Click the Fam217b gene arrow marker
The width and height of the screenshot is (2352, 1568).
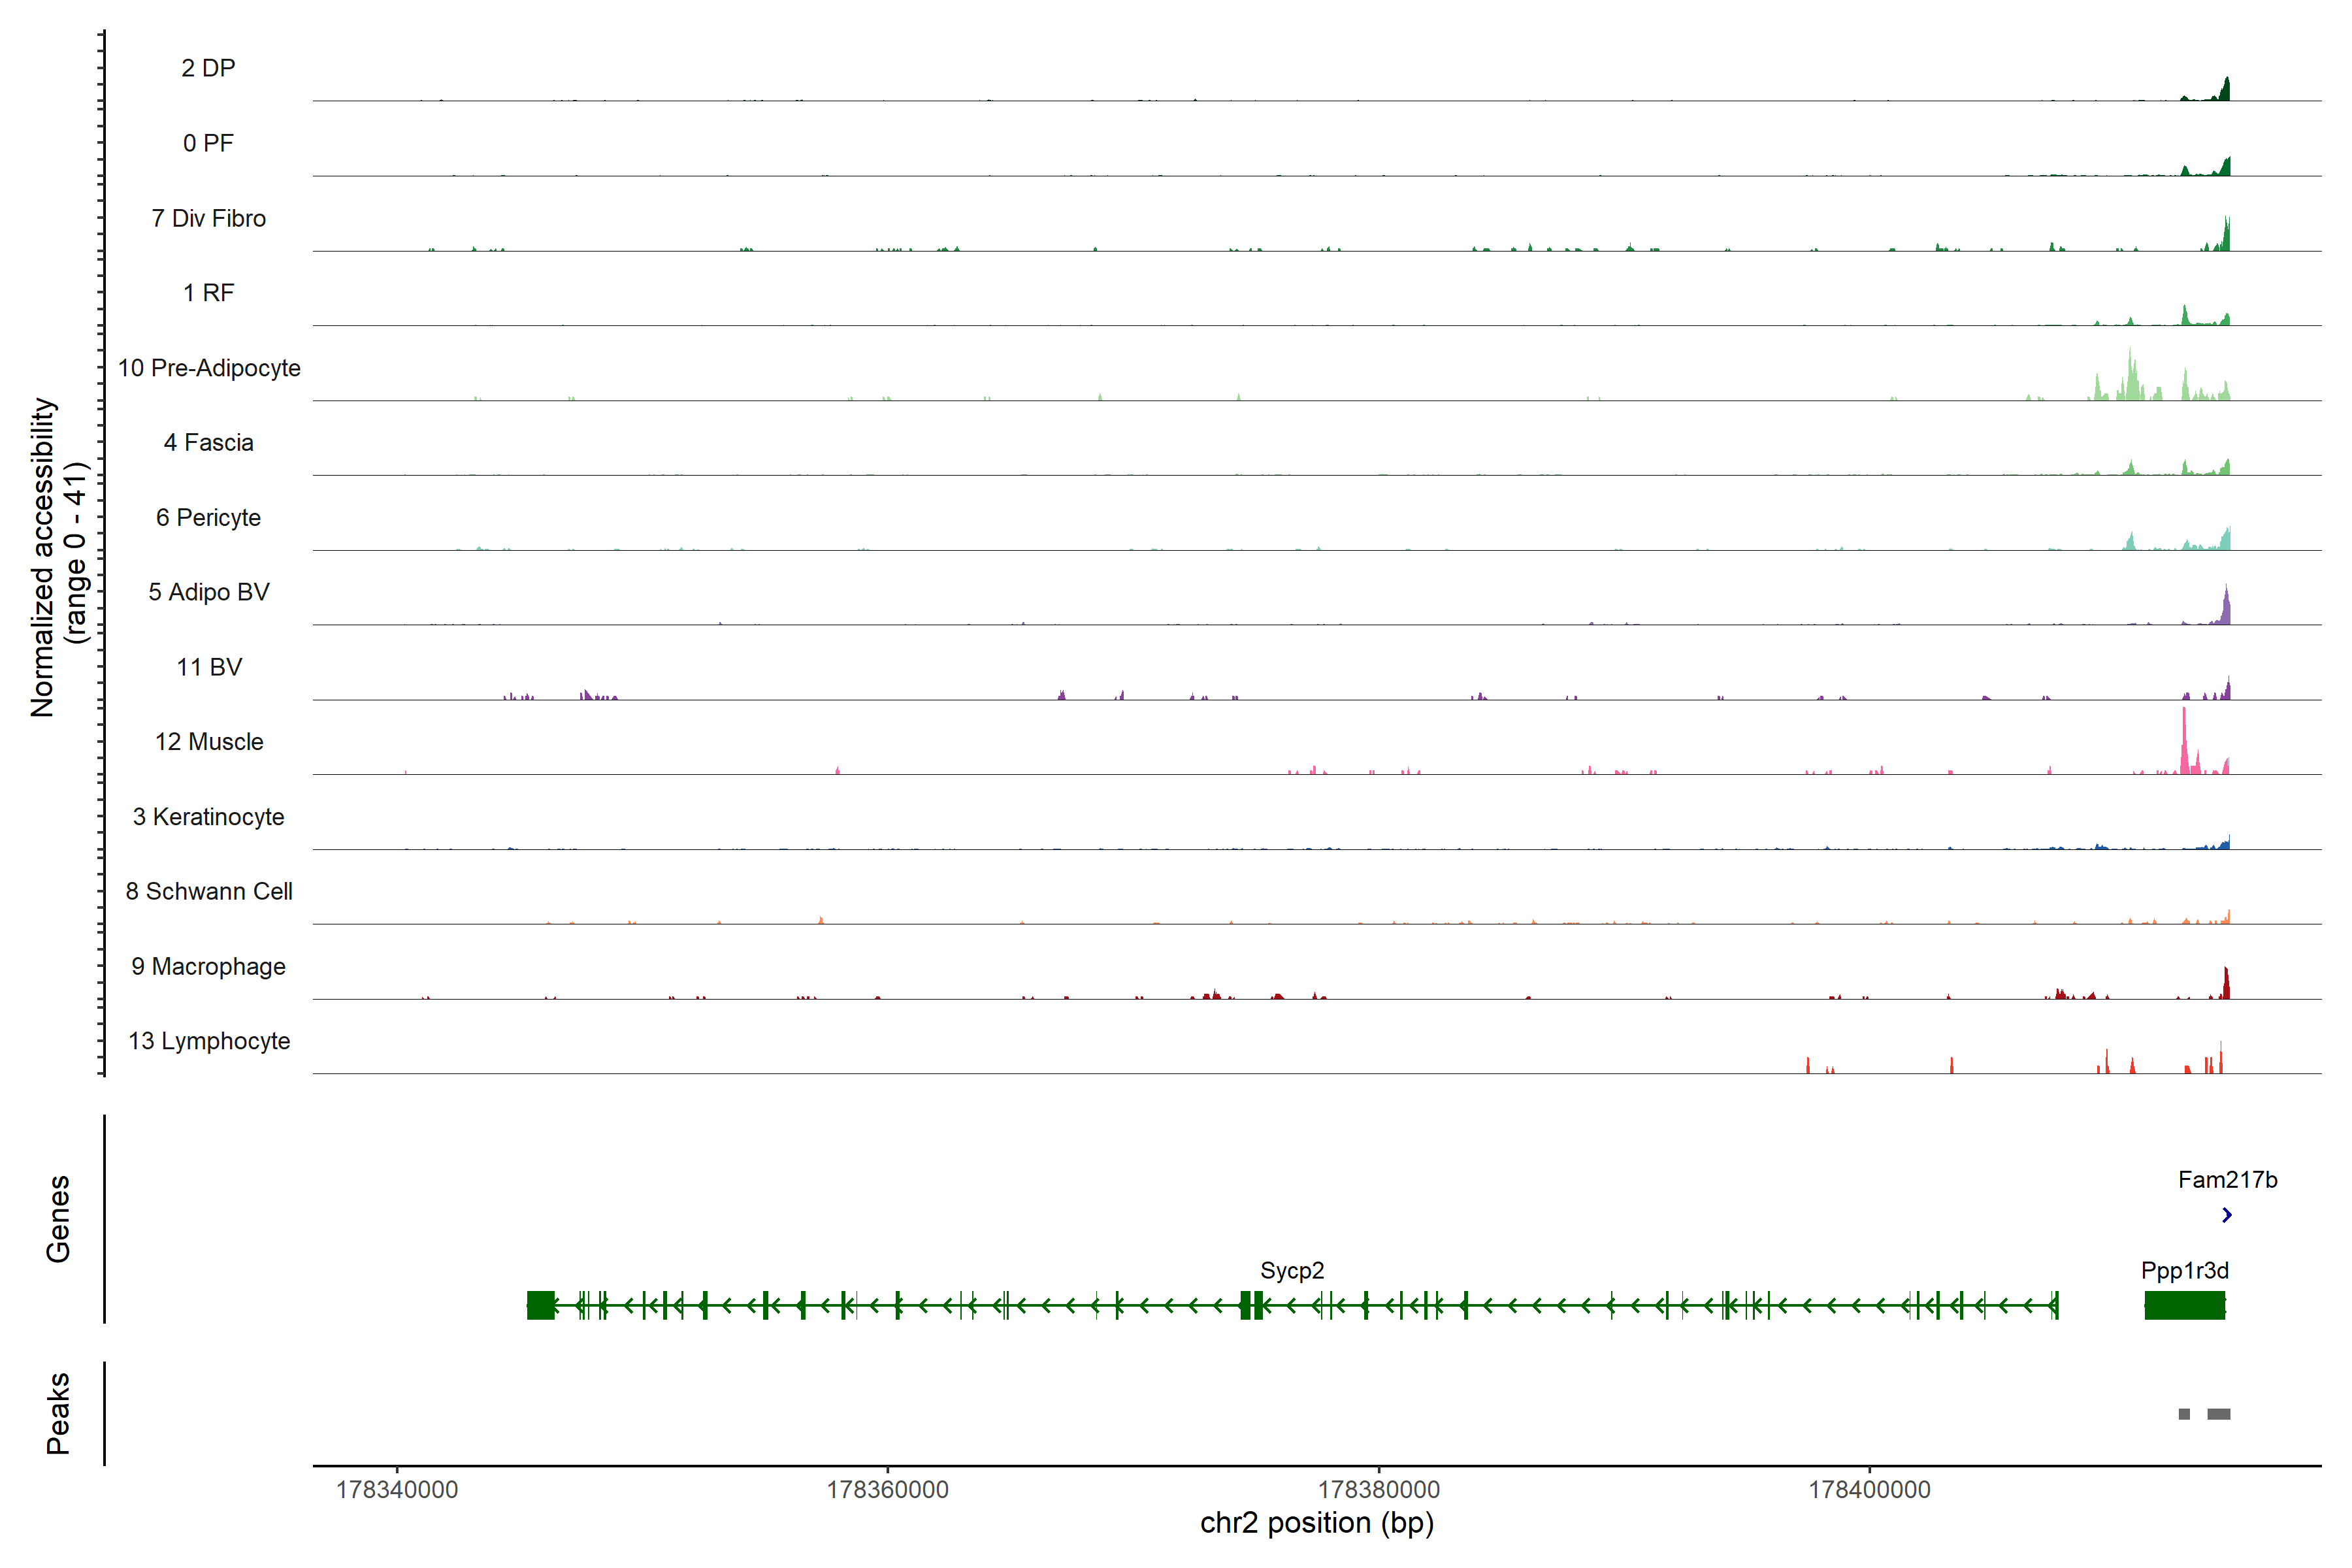2226,1215
